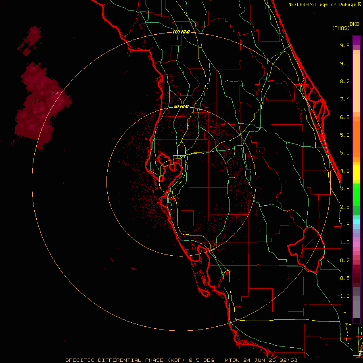Click the NEXLAB-College of DuPage credit text
Screen dimensions: 363x363
322,4
